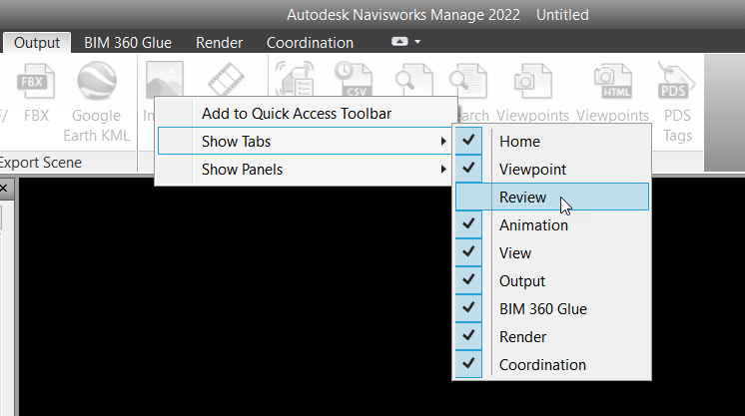Click the magnifier document search icon
745x416 pixels.
click(413, 80)
